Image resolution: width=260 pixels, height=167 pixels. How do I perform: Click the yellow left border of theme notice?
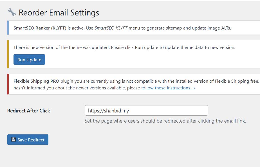[x=8, y=54]
